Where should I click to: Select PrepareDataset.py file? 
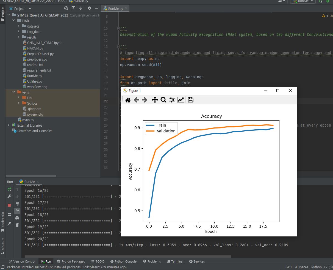38,54
